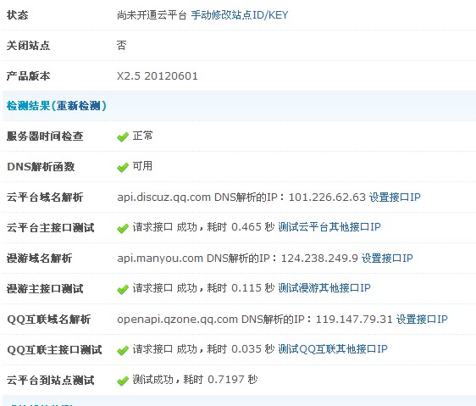Open 设置接口IP for api.discuz.qq.com
Viewport: 476px width, 406px height.
point(395,197)
